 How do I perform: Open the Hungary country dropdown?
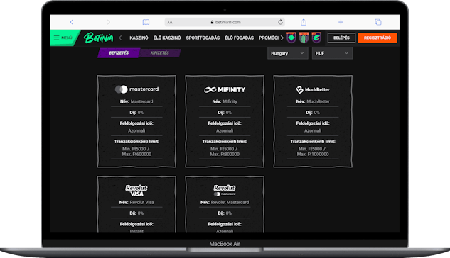pyautogui.click(x=288, y=53)
